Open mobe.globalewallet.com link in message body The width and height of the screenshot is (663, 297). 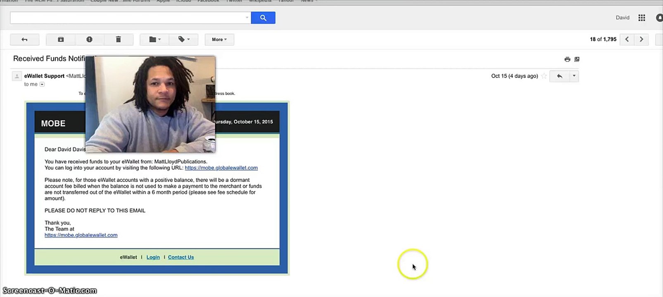221,168
